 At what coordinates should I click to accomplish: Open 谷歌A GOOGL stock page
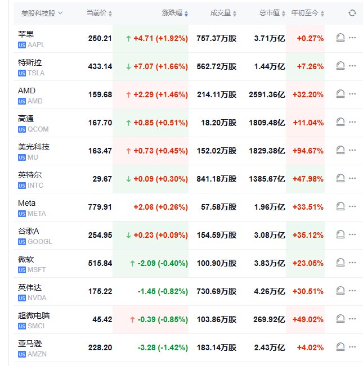(29, 231)
